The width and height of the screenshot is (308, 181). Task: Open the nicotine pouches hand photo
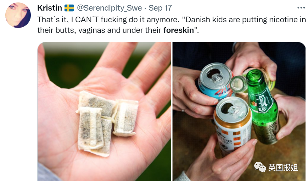pyautogui.click(x=104, y=111)
